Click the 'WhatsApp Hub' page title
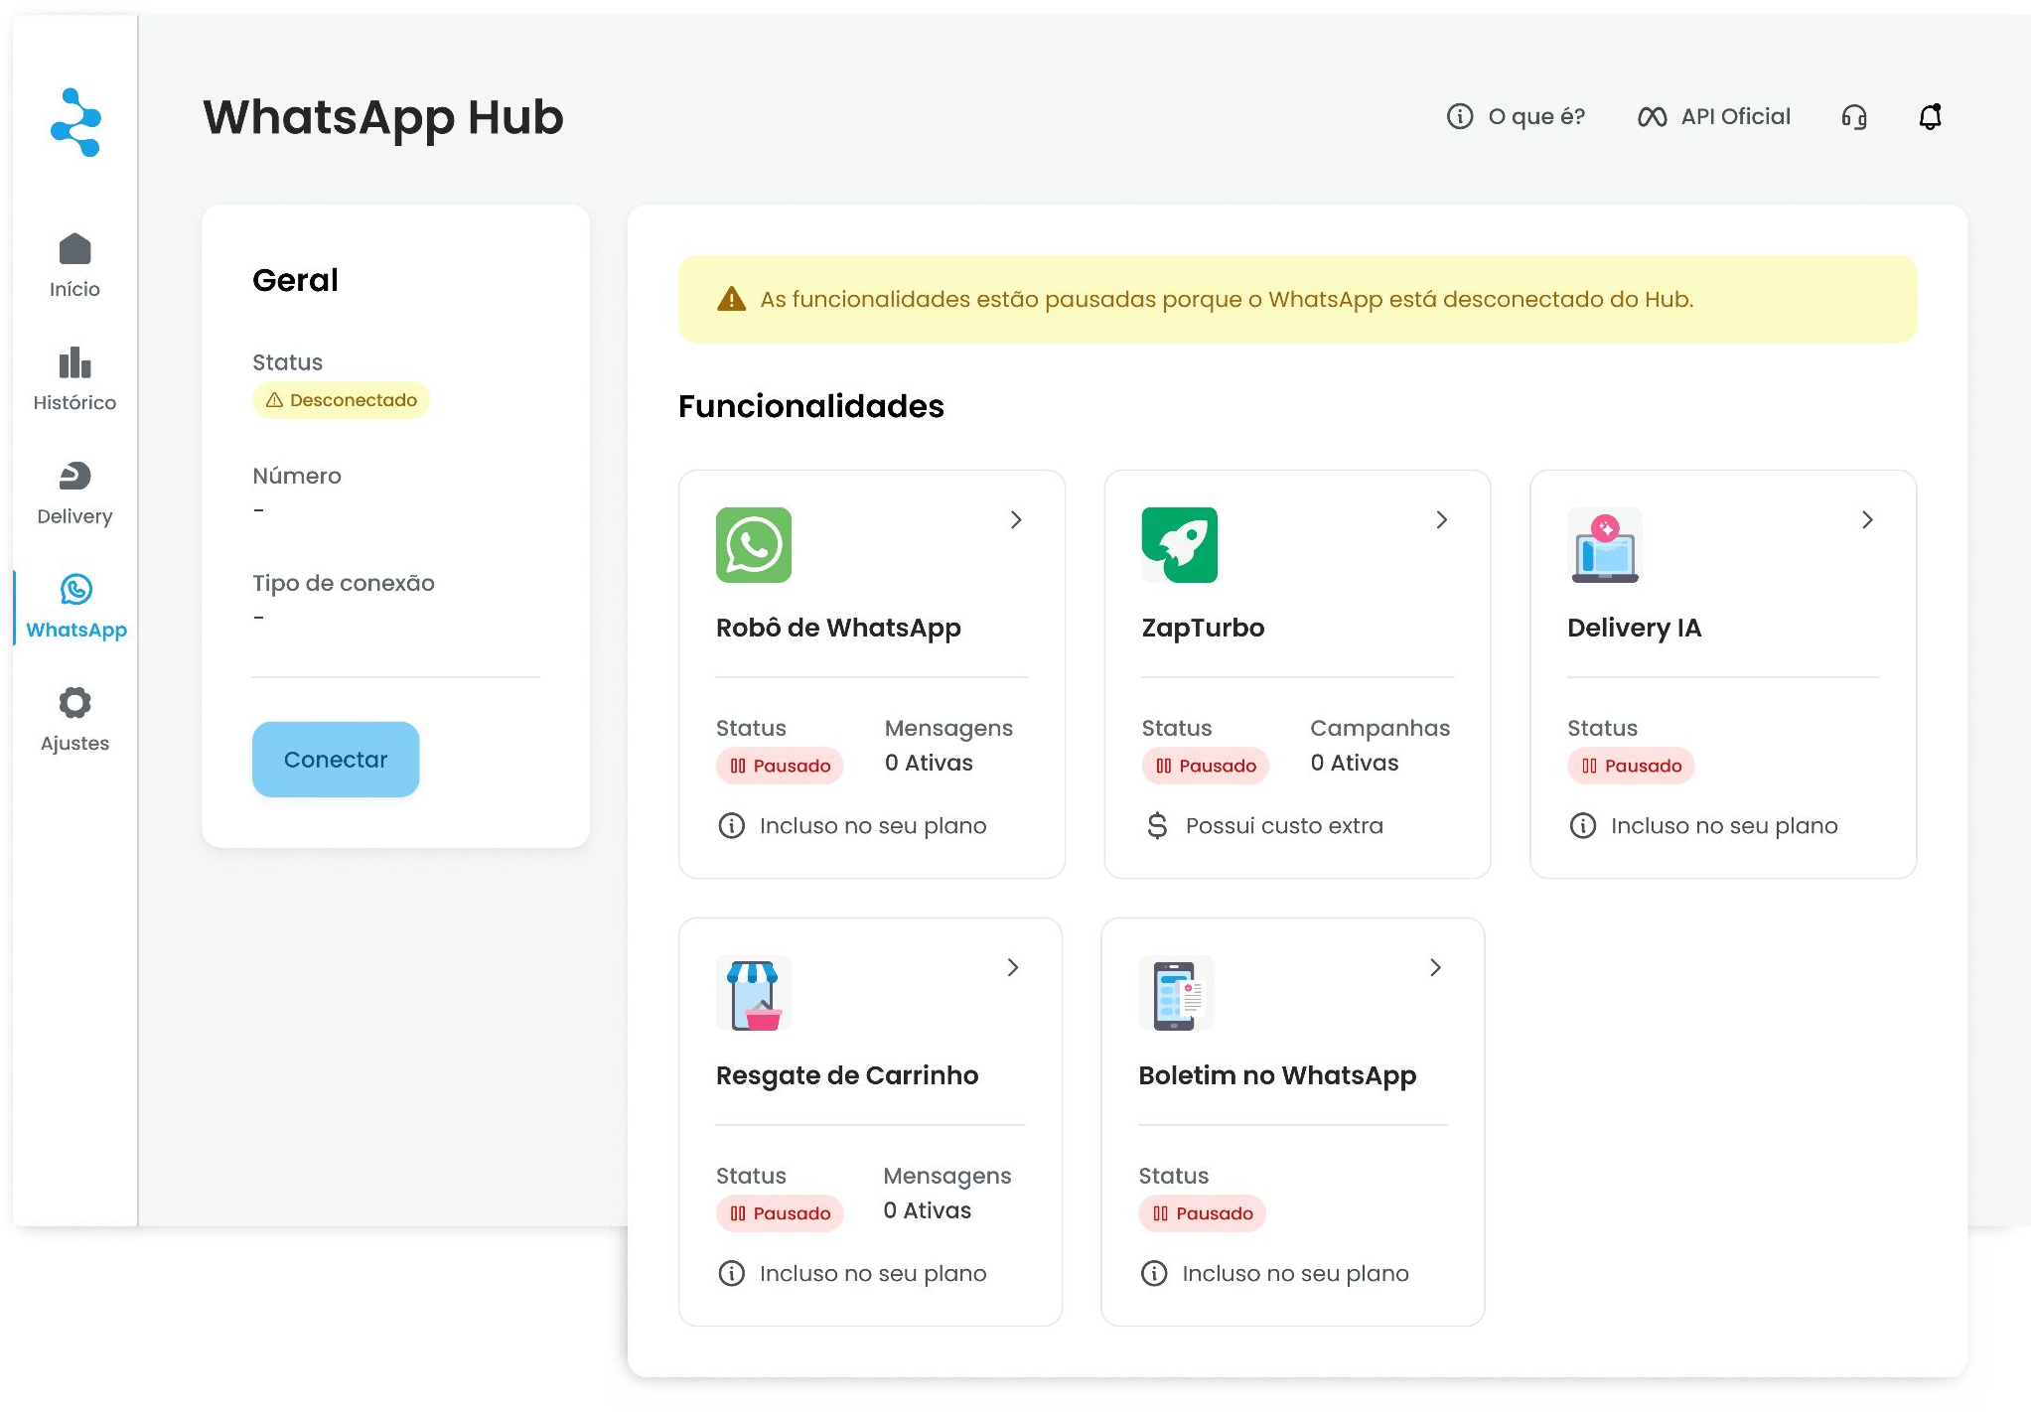This screenshot has width=2031, height=1412. coord(383,117)
